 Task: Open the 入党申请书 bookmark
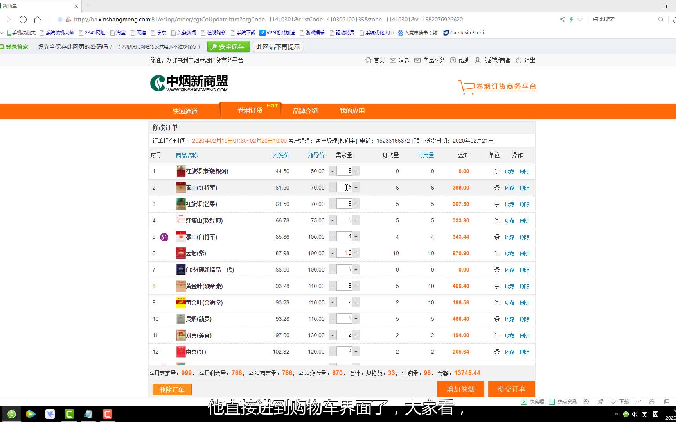[418, 33]
